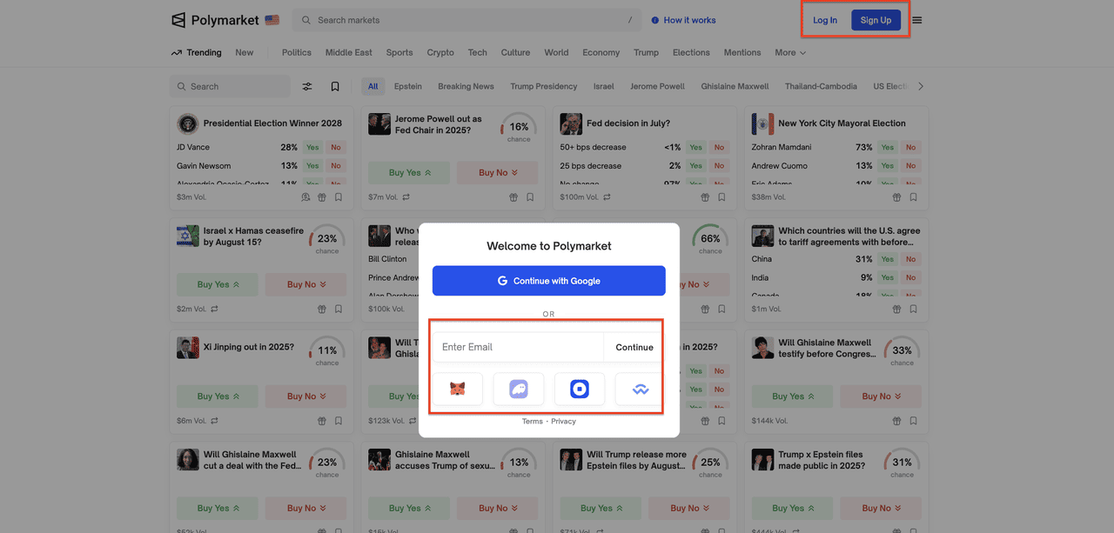Click Continue next to the email field
The height and width of the screenshot is (533, 1114).
pos(634,347)
